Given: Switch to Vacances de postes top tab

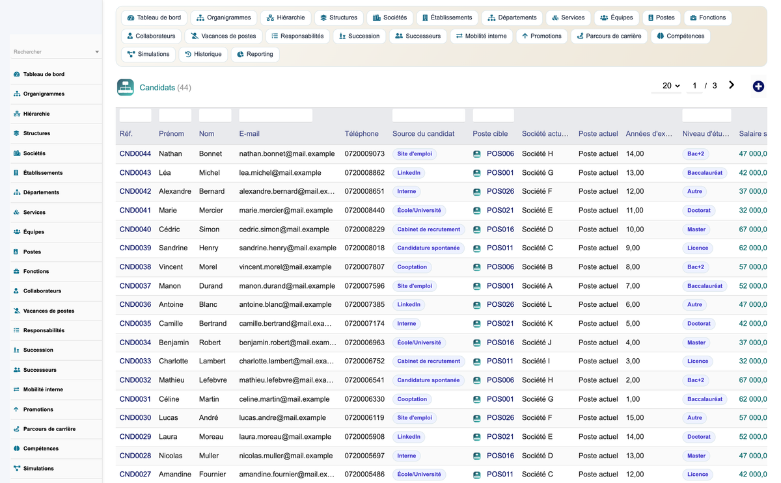Looking at the screenshot, I should (223, 36).
